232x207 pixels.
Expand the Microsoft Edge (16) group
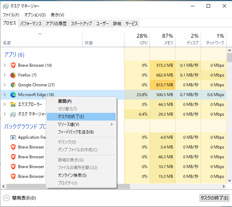click(5, 94)
